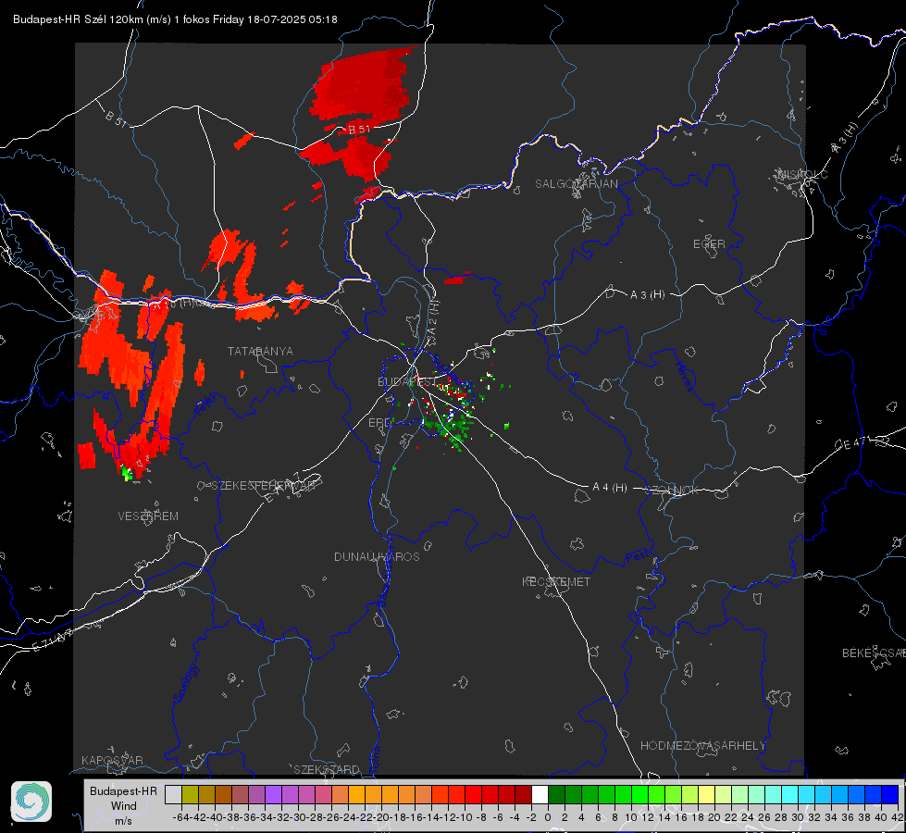Click the swirl logo icon beside the legend
Screen dimensions: 906x833
pos(31,802)
